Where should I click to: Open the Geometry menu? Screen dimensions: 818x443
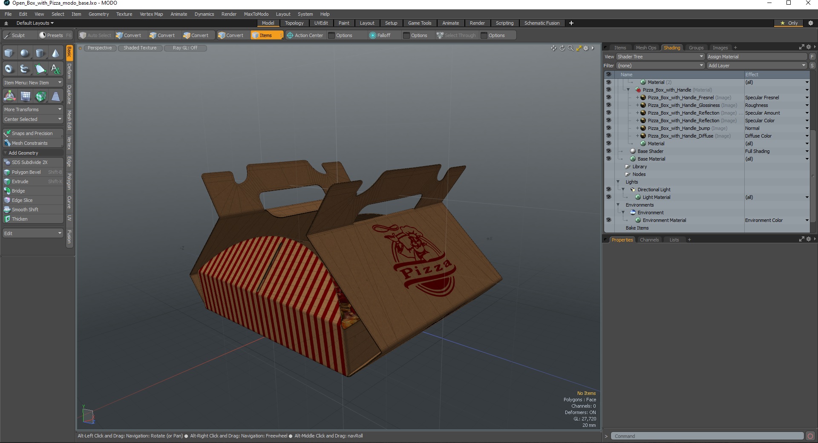point(98,14)
